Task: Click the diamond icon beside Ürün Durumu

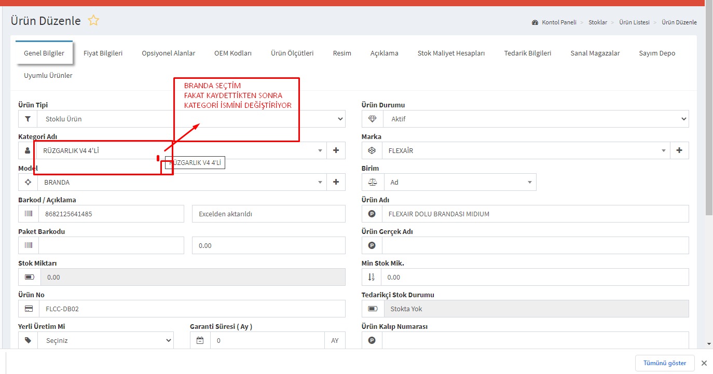Action: pos(372,119)
